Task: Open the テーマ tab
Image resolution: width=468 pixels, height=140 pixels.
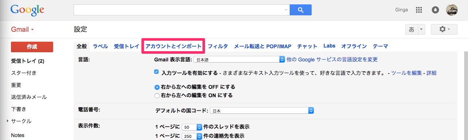Action: 380,46
